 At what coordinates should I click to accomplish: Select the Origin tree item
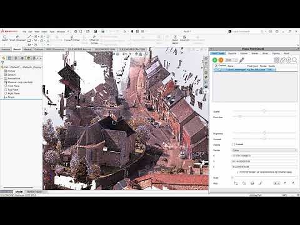tap(9, 97)
